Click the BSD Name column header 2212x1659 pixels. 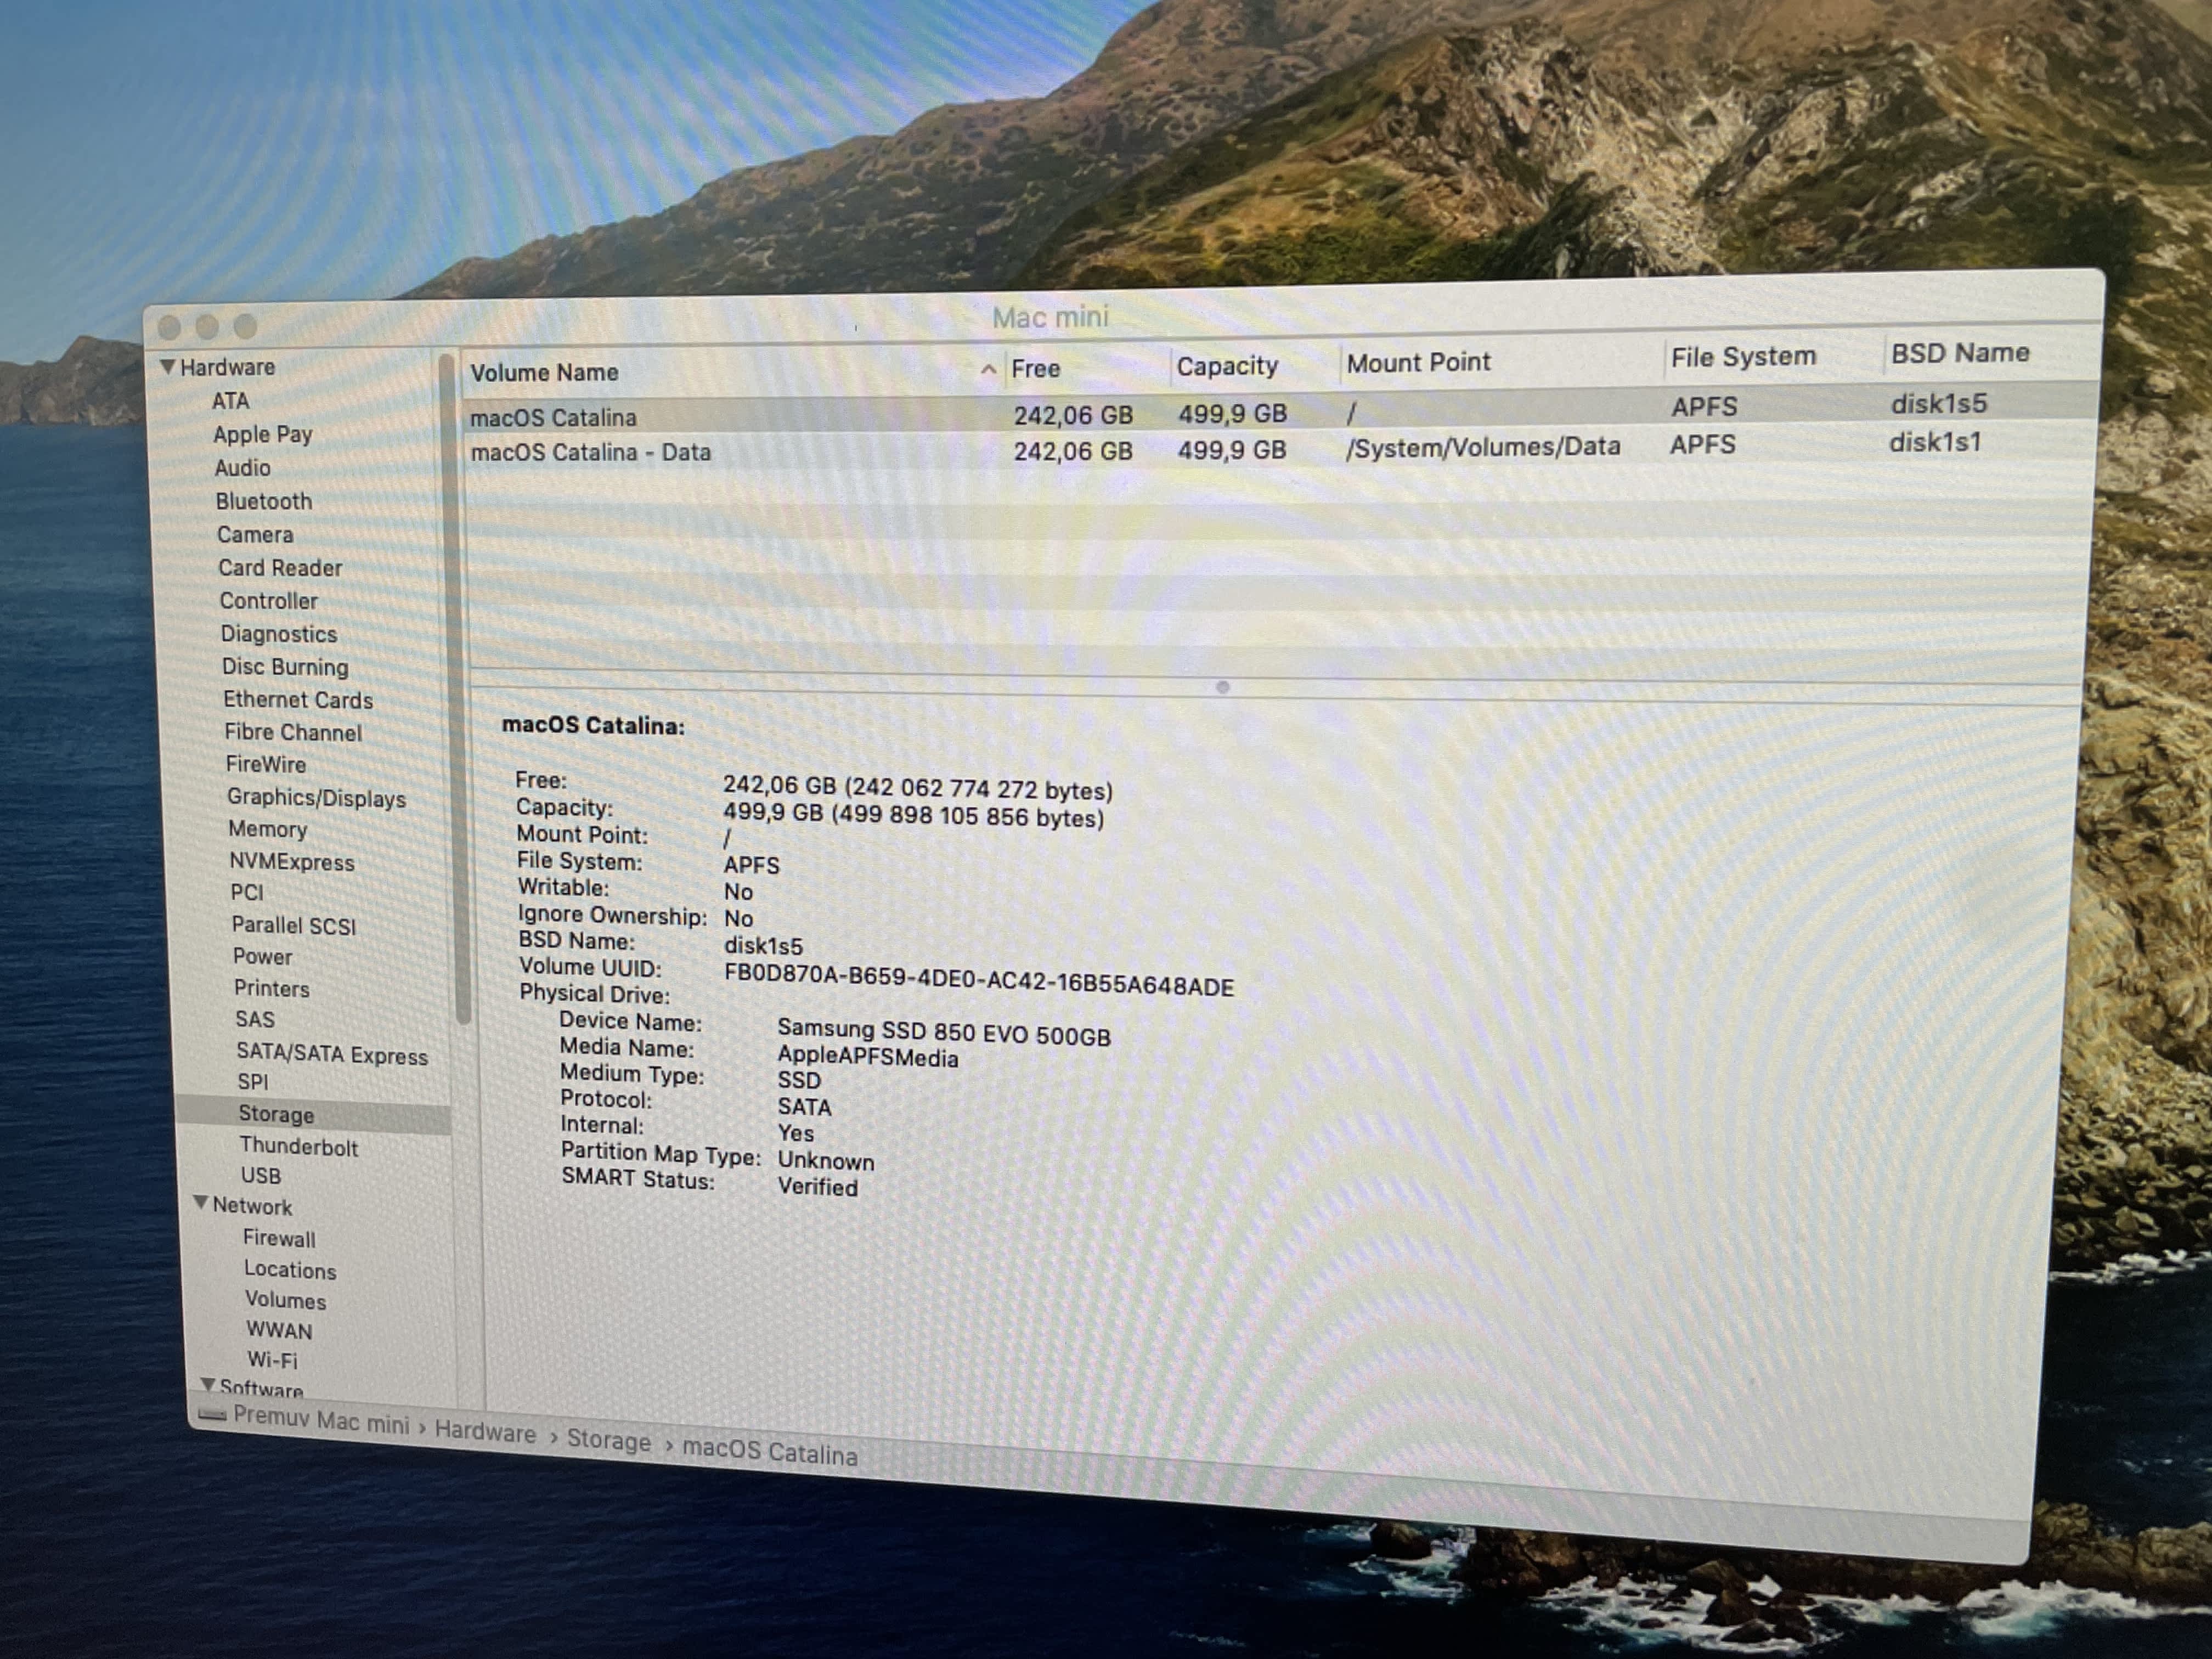1959,353
